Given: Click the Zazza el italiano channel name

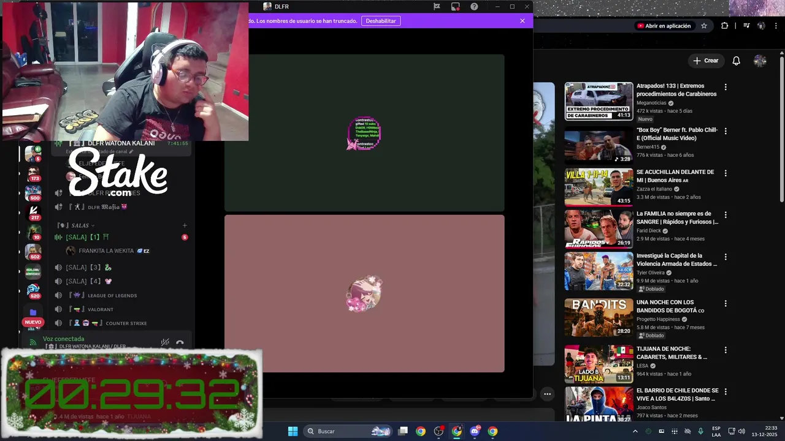Looking at the screenshot, I should pyautogui.click(x=654, y=189).
